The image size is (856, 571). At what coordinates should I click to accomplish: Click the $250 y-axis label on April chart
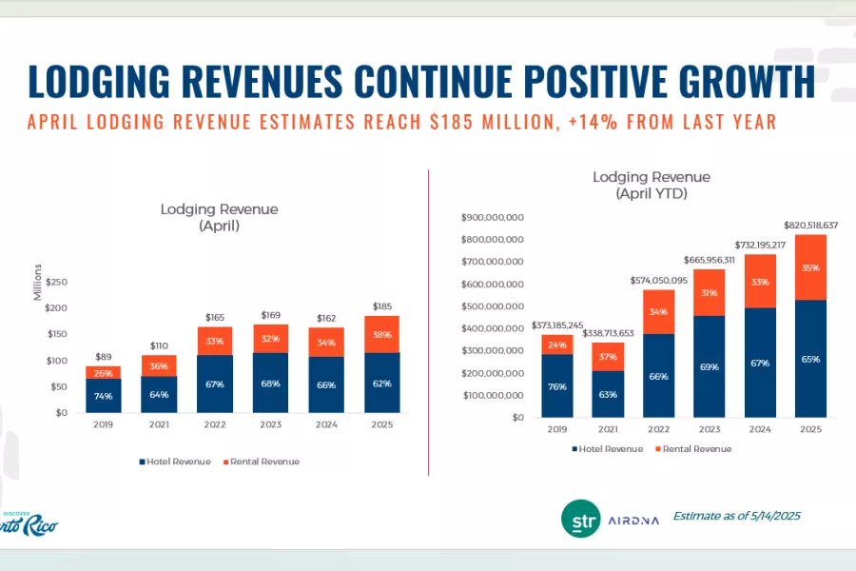pyautogui.click(x=57, y=282)
